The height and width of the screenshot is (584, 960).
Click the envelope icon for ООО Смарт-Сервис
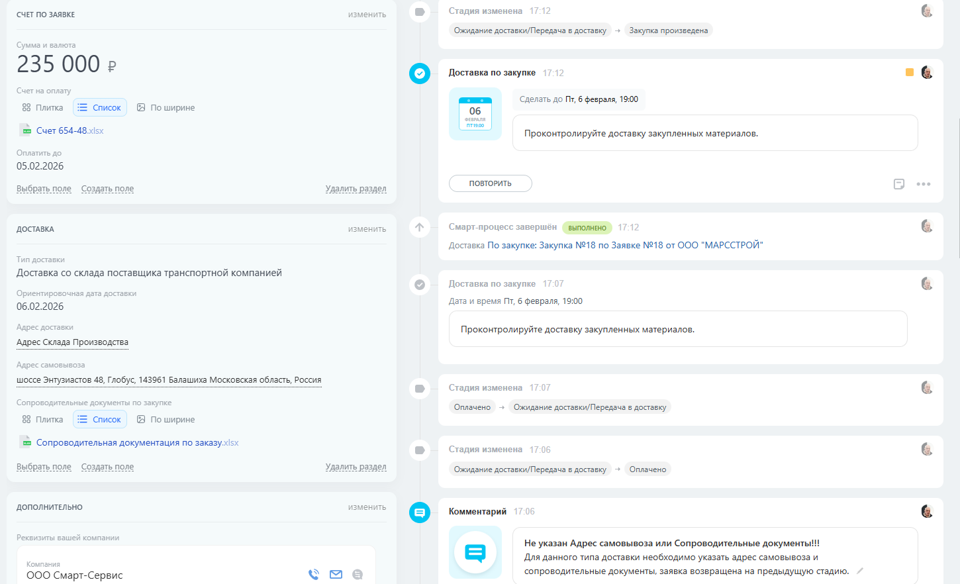[336, 574]
